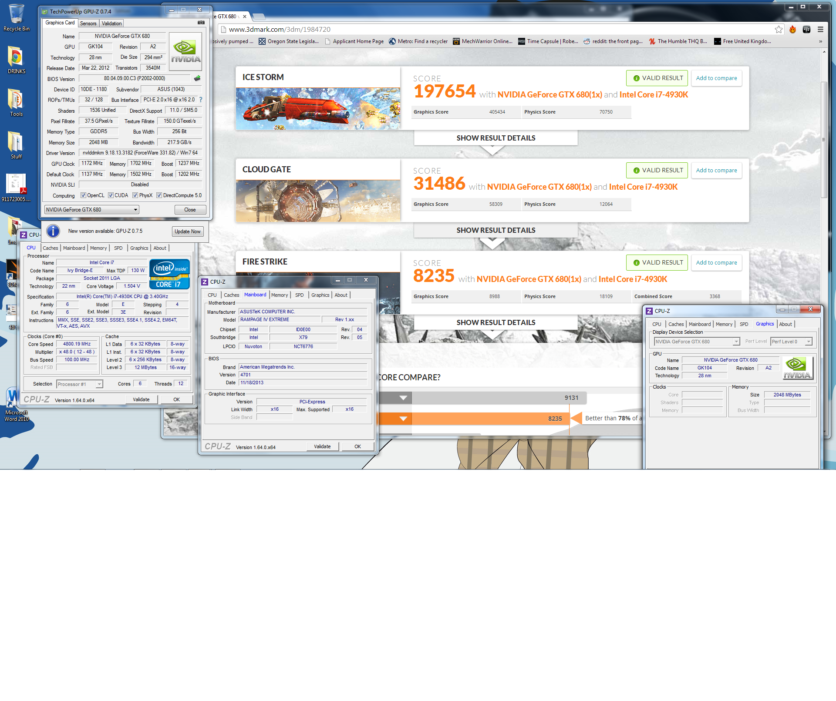The image size is (836, 701).
Task: Expand the Ice Storm result details
Action: (x=496, y=138)
